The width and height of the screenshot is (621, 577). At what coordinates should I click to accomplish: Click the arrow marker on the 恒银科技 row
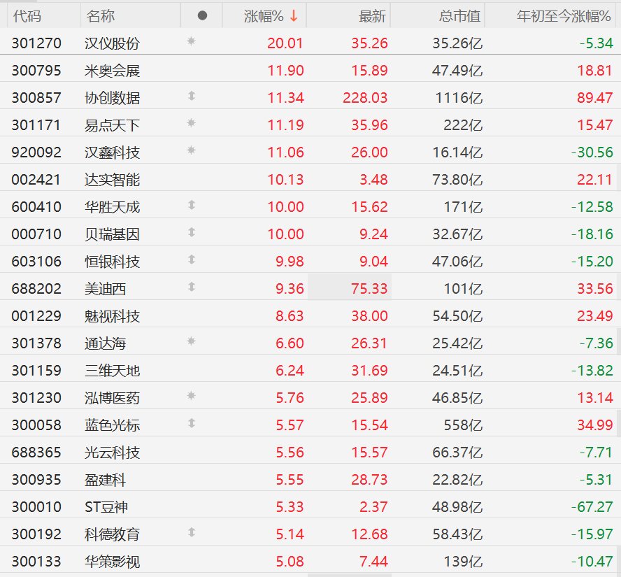click(192, 259)
